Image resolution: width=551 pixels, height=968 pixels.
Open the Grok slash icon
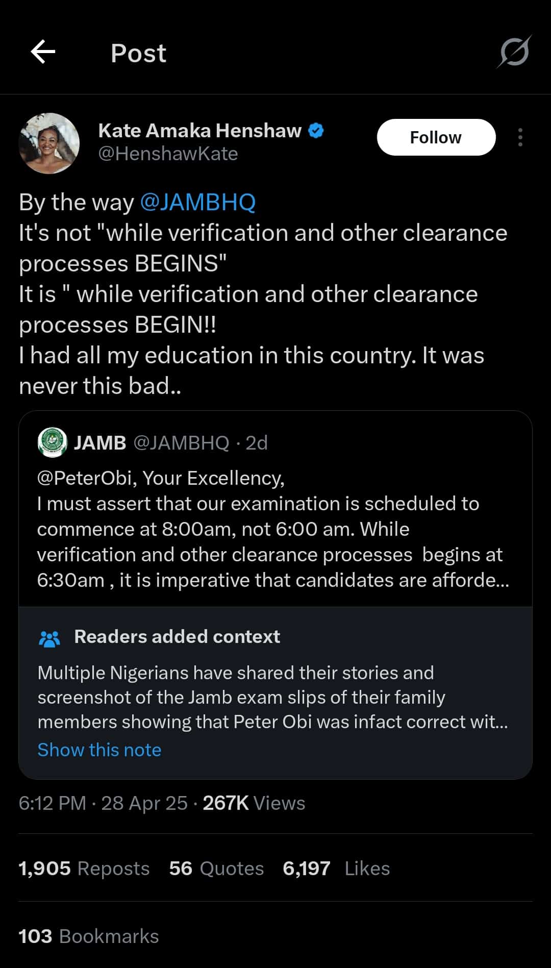(x=514, y=52)
